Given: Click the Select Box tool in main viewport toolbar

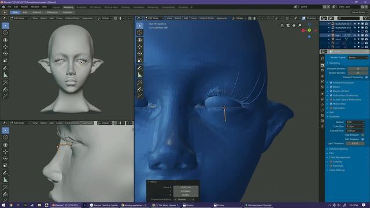Looking at the screenshot, I should tap(140, 25).
